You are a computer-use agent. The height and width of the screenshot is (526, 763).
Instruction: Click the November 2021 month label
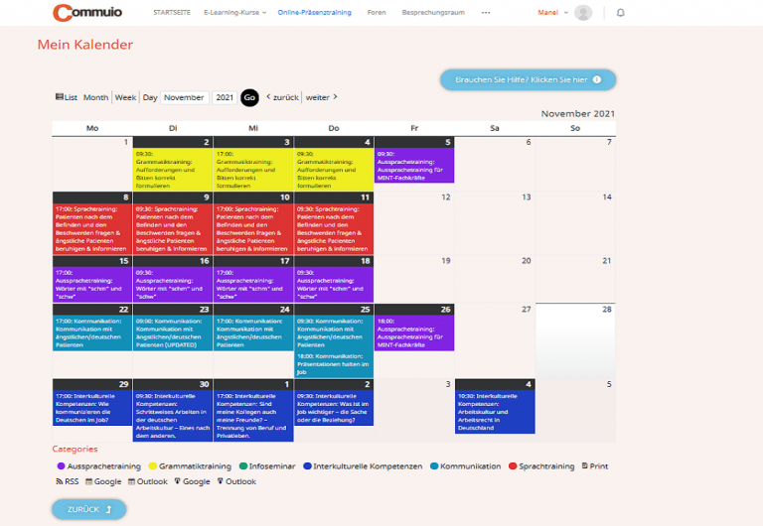578,114
